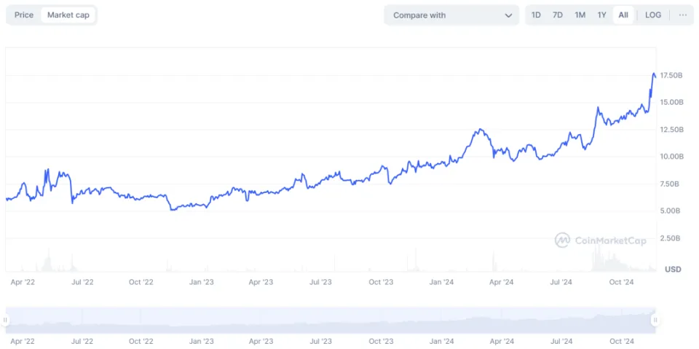Switch to the Price tab

pos(24,15)
